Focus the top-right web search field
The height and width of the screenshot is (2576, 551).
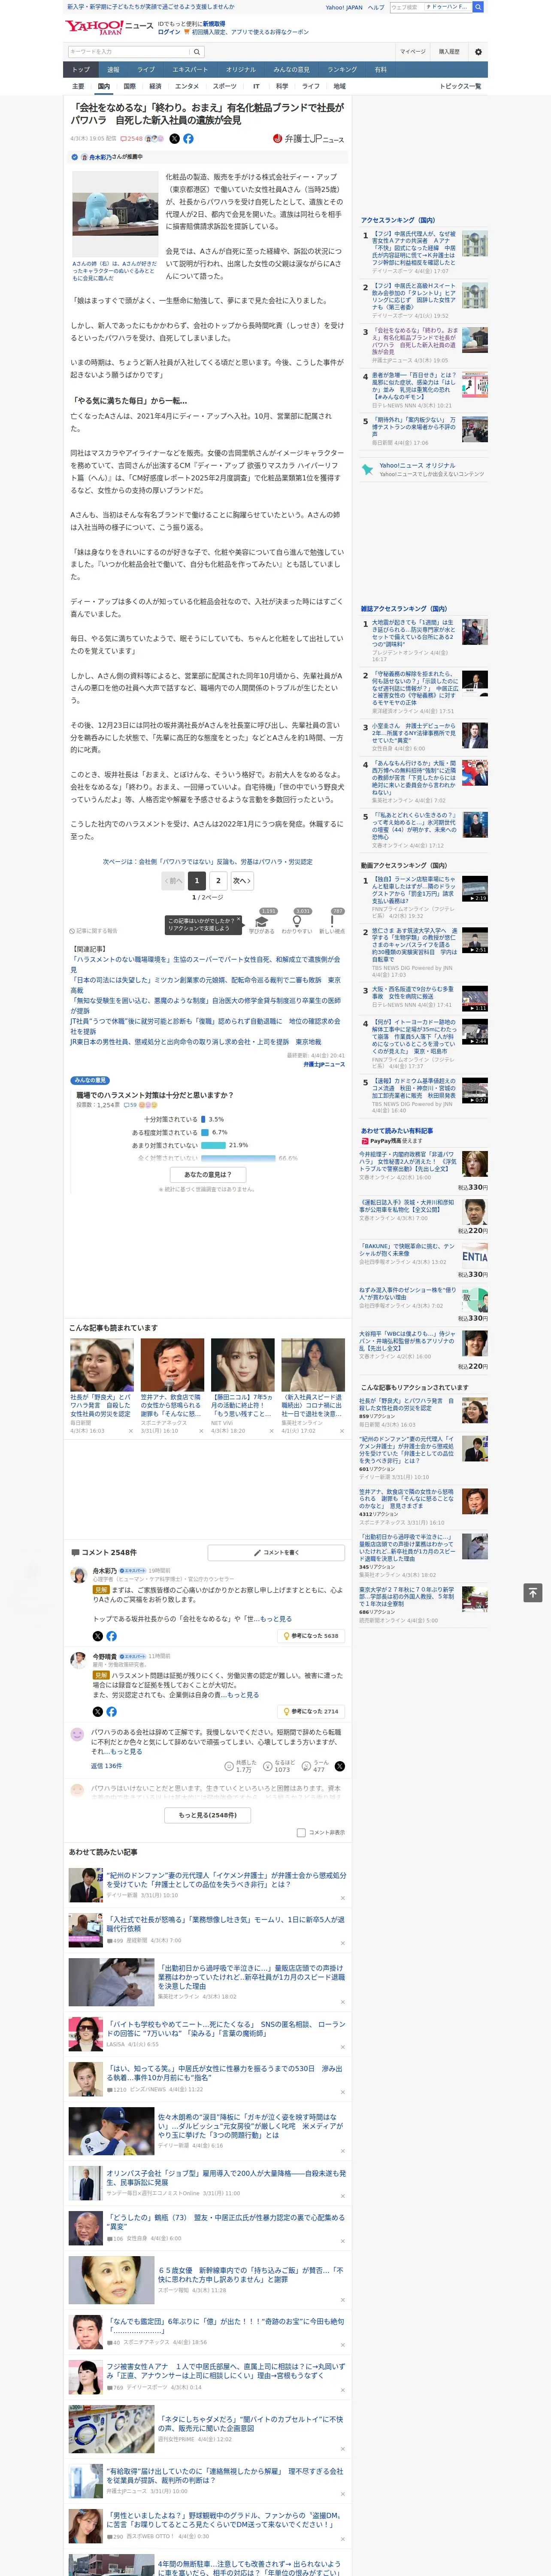(x=431, y=7)
